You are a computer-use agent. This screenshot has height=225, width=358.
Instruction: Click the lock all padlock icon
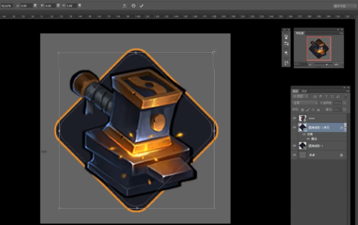click(x=317, y=109)
